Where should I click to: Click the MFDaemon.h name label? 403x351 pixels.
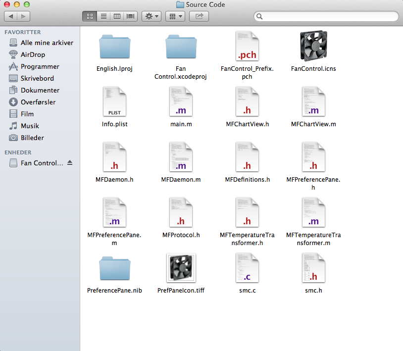[115, 180]
